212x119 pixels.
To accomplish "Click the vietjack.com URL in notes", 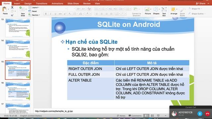I will click(x=54, y=111).
